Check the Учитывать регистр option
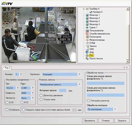Screen dimensions: 132x125 pyautogui.click(x=88, y=101)
